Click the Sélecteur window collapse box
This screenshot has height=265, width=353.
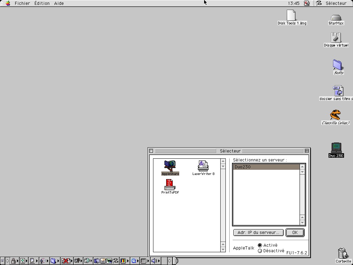[x=306, y=151]
